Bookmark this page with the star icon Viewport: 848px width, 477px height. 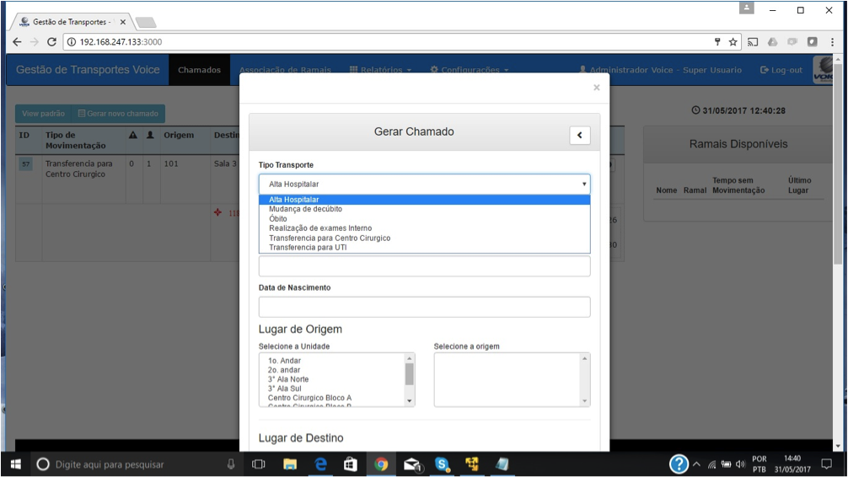(x=733, y=41)
